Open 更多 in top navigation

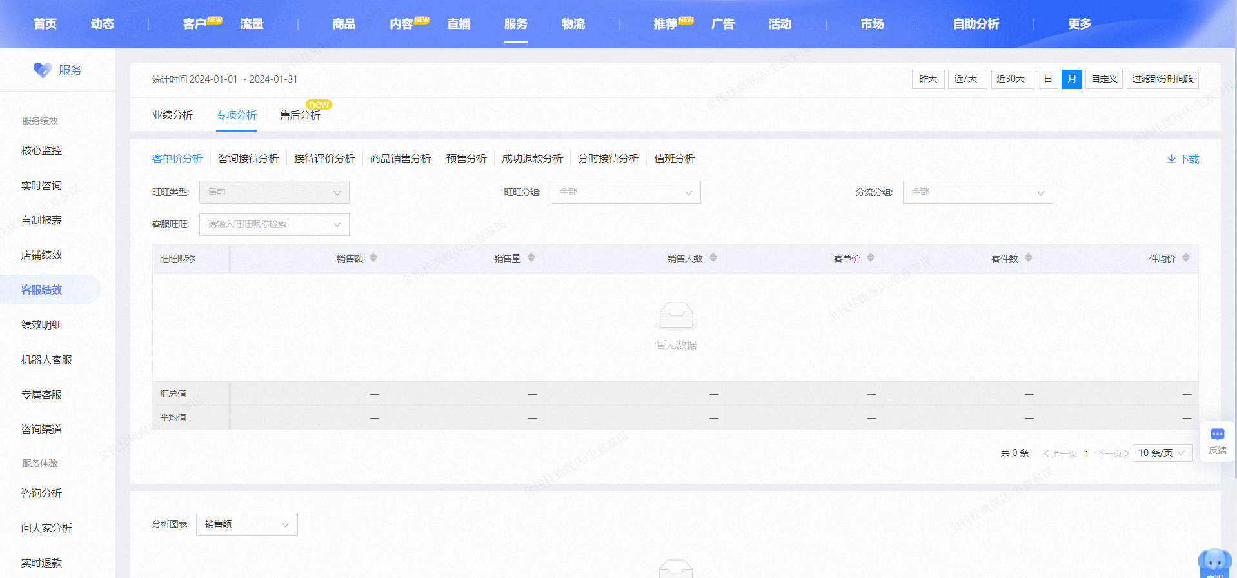(1079, 24)
